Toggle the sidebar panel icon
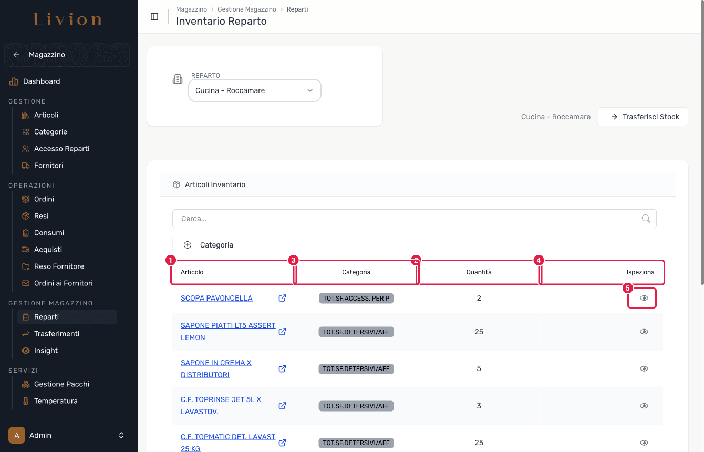This screenshot has width=704, height=452. point(154,16)
